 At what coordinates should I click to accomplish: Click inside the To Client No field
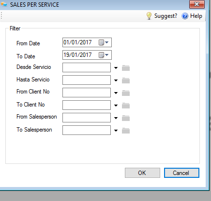click(87, 105)
